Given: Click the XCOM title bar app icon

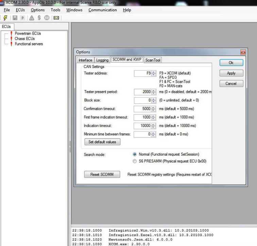Looking at the screenshot, I should click(x=2, y=3).
